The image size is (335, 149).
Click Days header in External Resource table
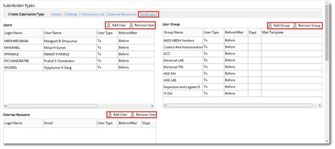point(149,123)
